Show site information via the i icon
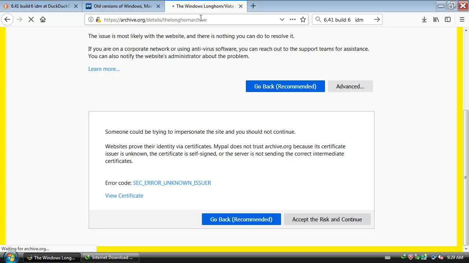This screenshot has width=469, height=263. [91, 20]
